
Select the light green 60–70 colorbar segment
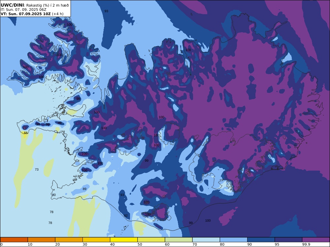[179, 240]
